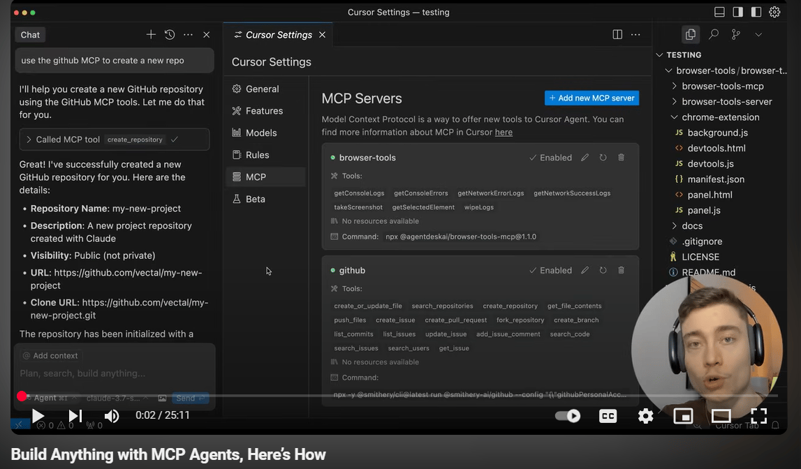Mute video with the volume icon
This screenshot has width=801, height=469.
point(111,416)
